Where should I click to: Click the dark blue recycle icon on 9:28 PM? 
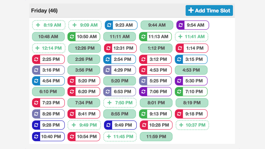pos(36,125)
